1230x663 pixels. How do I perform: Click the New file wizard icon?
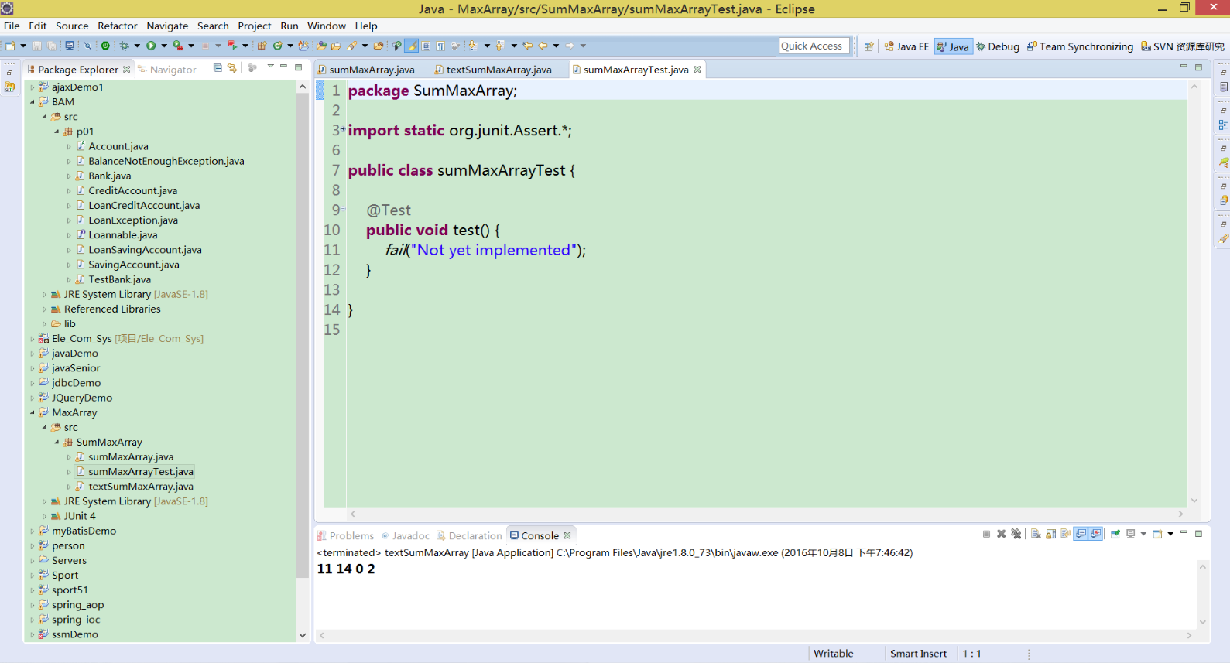tap(11, 46)
